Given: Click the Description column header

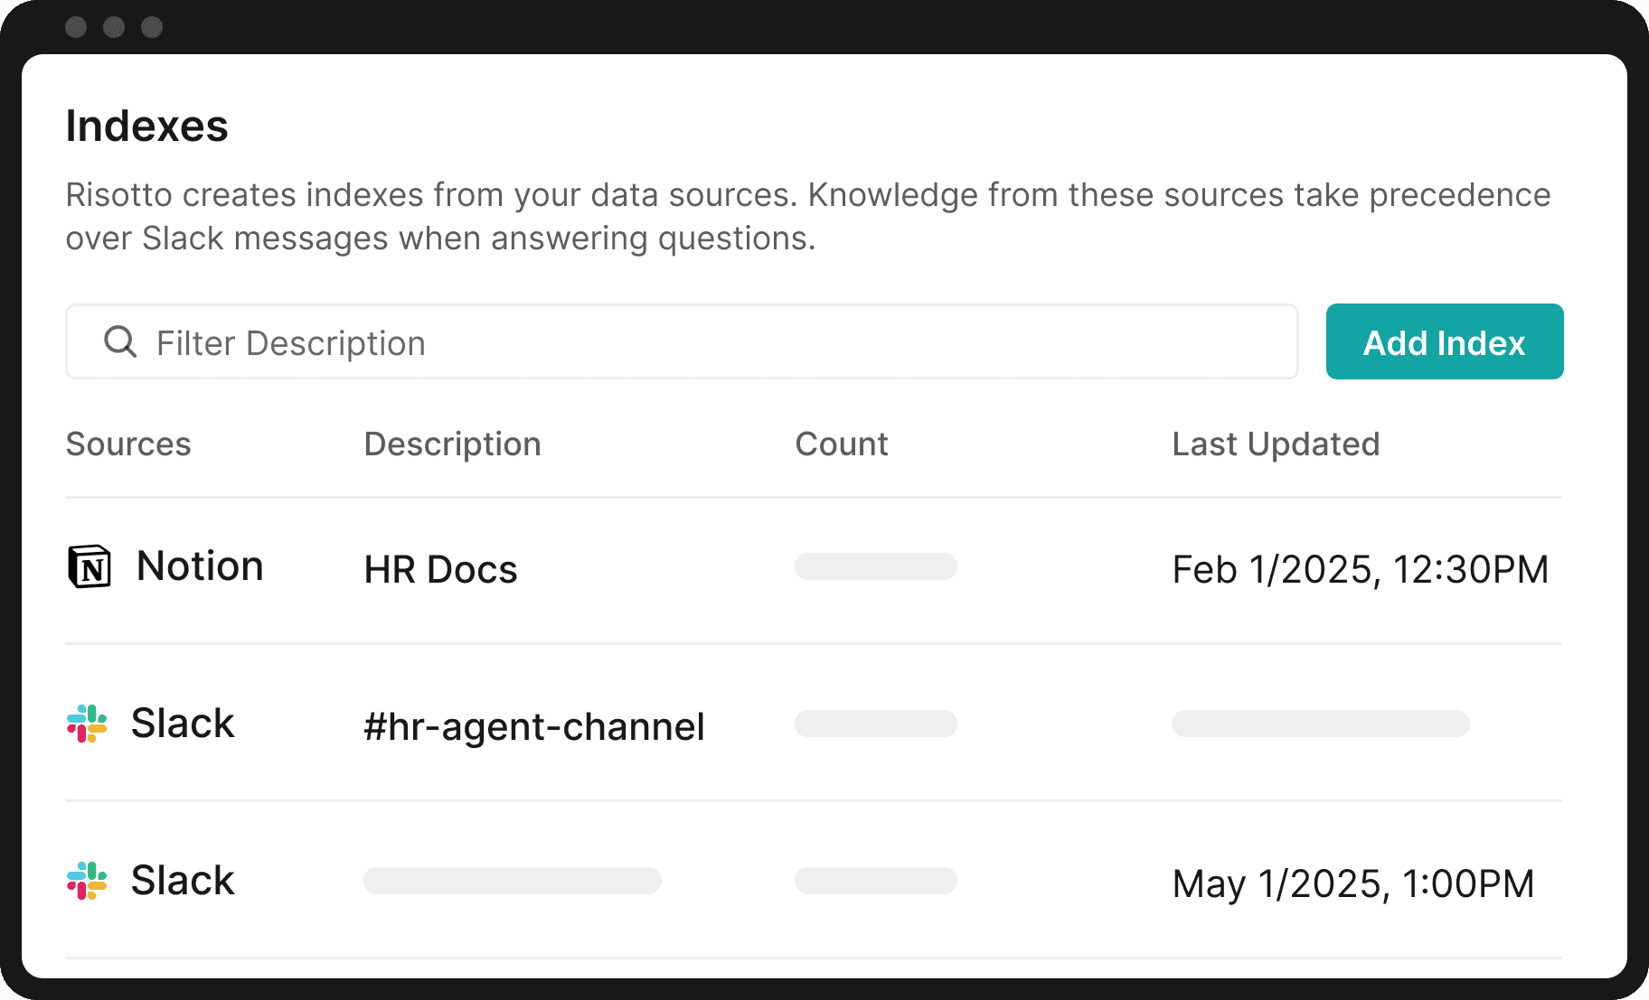Looking at the screenshot, I should [453, 444].
